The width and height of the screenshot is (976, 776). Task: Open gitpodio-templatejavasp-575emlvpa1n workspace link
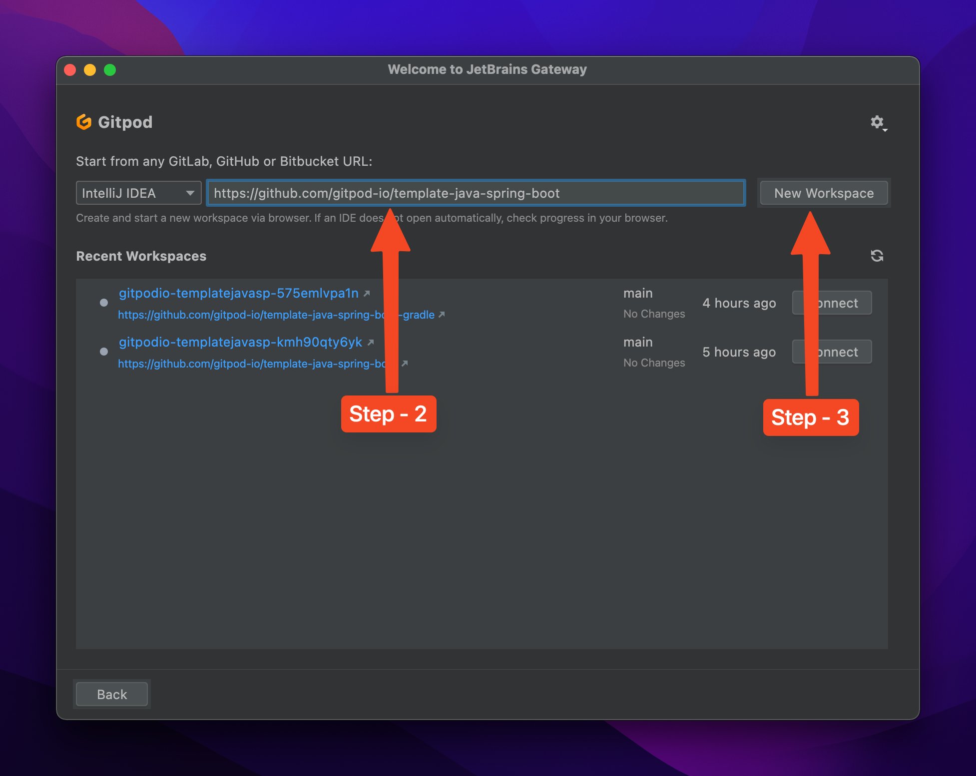[x=239, y=293]
